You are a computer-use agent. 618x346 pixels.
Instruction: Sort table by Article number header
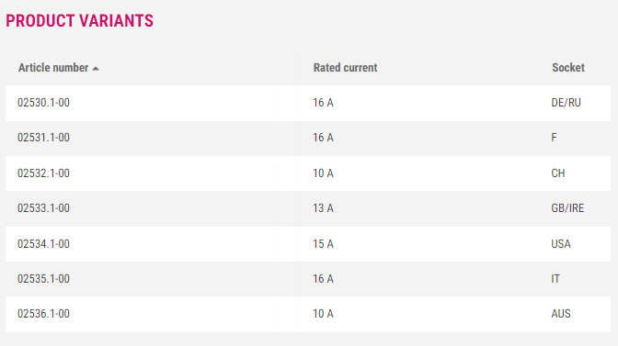pyautogui.click(x=53, y=68)
